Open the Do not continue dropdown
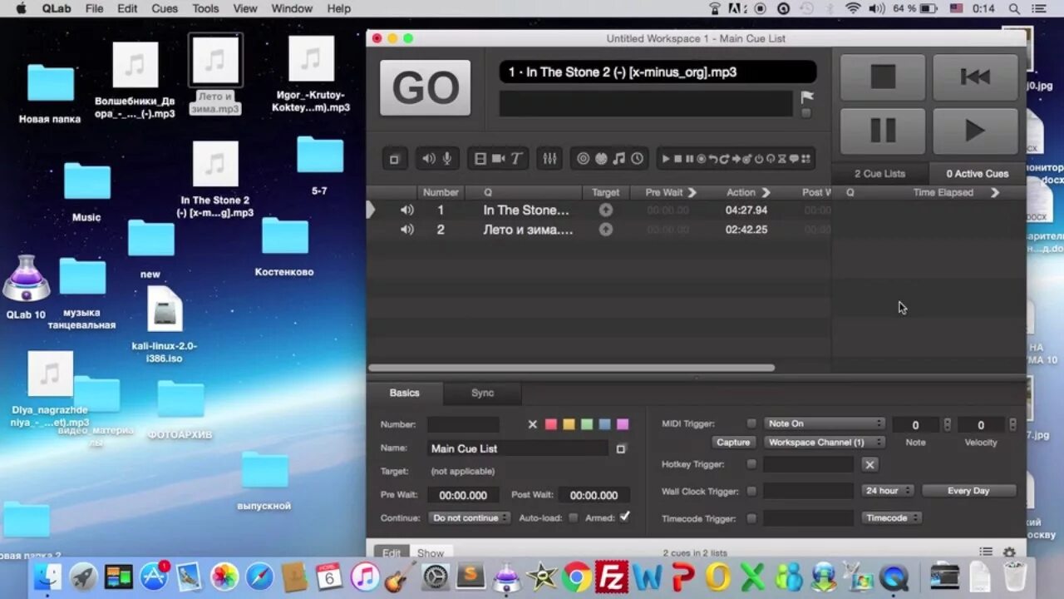The width and height of the screenshot is (1064, 599). click(470, 517)
